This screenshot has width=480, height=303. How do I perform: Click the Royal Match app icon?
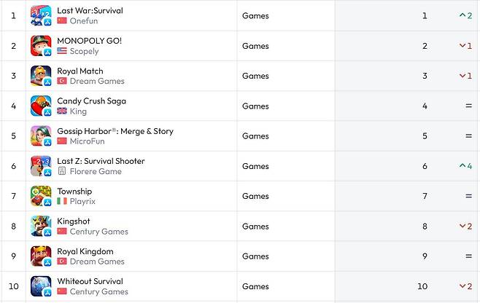tap(41, 76)
